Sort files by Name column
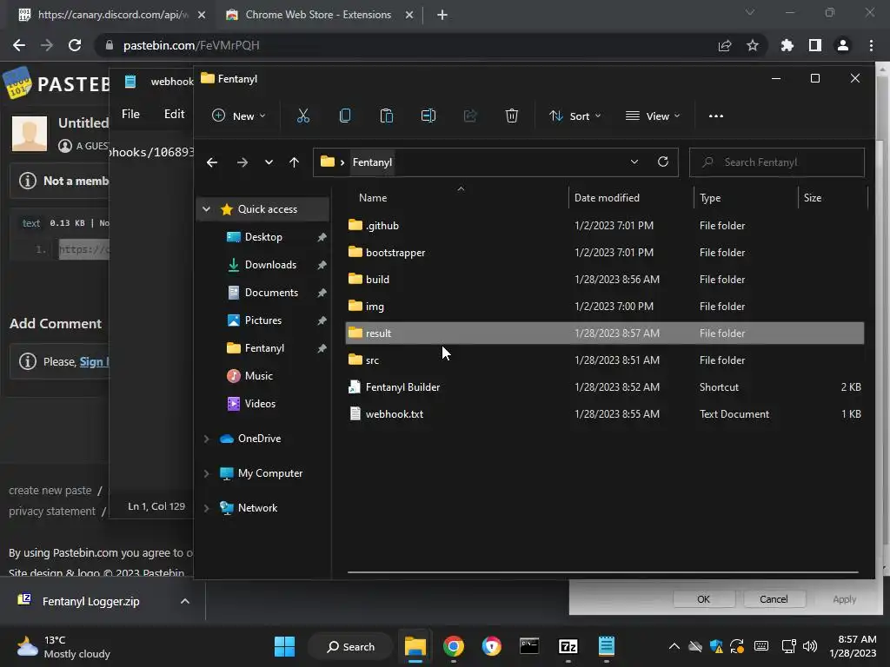890x667 pixels. tap(373, 198)
